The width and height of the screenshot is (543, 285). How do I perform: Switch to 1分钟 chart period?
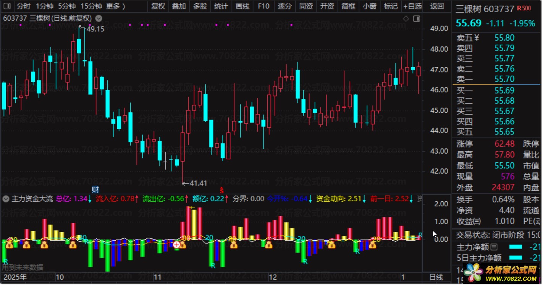[45, 6]
